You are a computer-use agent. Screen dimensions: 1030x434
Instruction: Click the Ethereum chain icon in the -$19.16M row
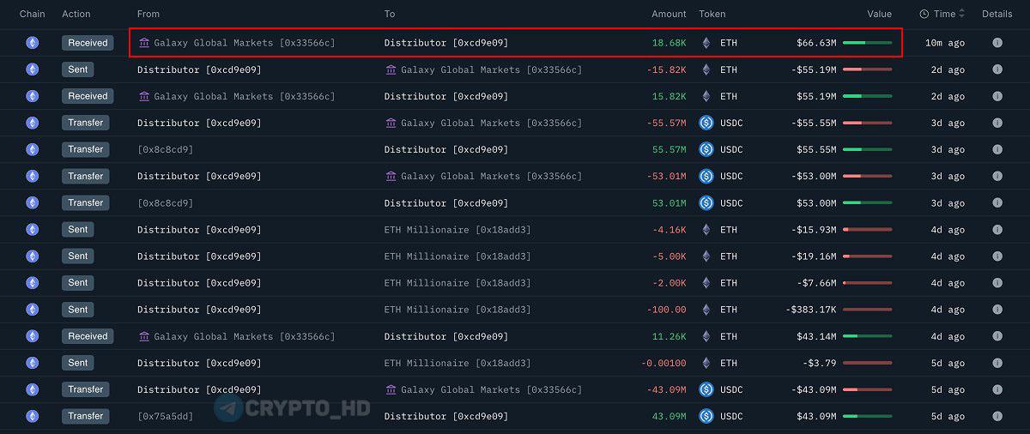point(33,256)
